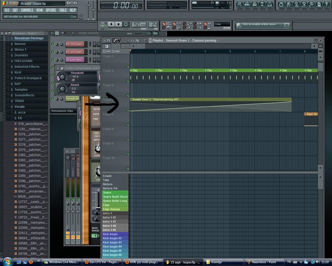Open Windows Start menu orb

click(x=7, y=262)
